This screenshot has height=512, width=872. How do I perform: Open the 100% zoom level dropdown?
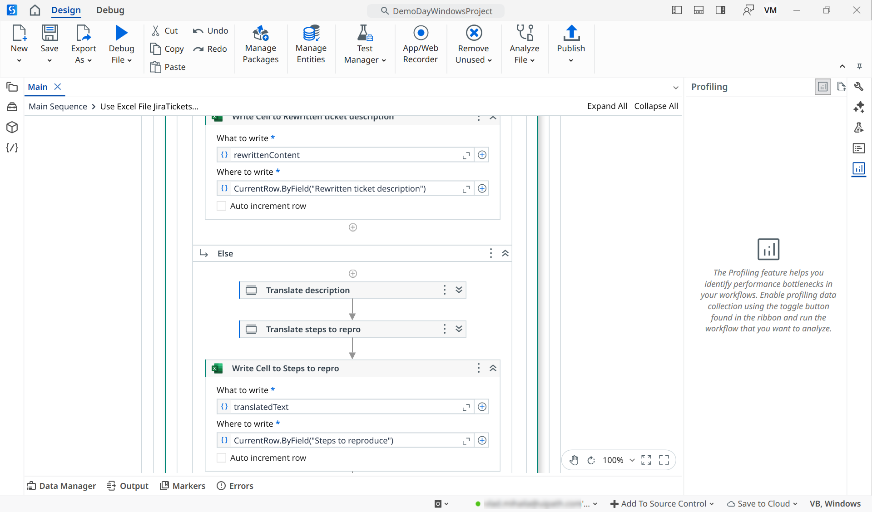632,460
